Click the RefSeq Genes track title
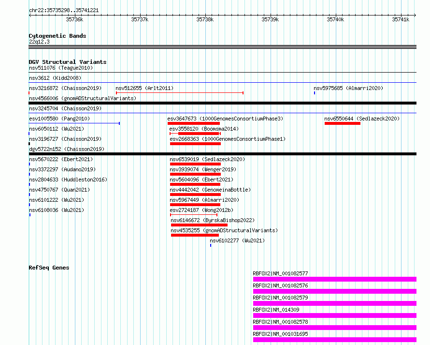Image resolution: width=430 pixels, height=345 pixels. click(x=49, y=268)
